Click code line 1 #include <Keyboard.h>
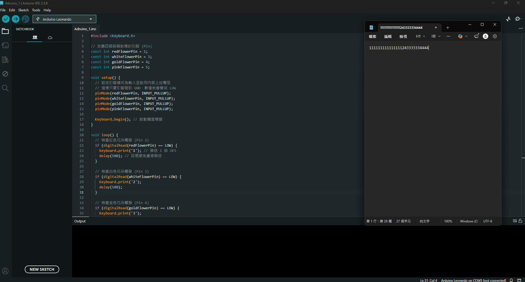The width and height of the screenshot is (525, 282). pyautogui.click(x=113, y=36)
